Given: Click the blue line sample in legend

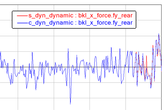Looking at the screenshot, I should 22,23.
